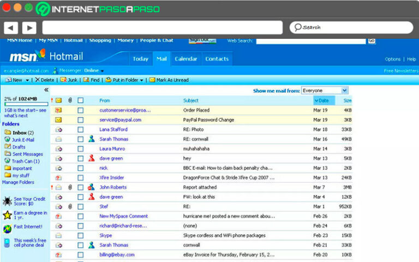Check the box for service@paypal.com message
Viewport: 419px width, 262px height.
coord(80,120)
